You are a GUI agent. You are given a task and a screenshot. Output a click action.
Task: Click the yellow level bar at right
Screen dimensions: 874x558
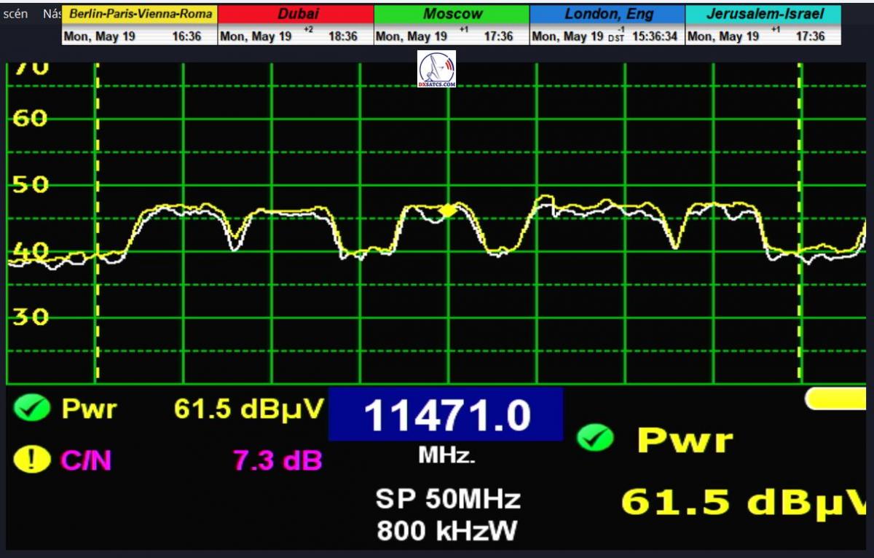[x=838, y=398]
